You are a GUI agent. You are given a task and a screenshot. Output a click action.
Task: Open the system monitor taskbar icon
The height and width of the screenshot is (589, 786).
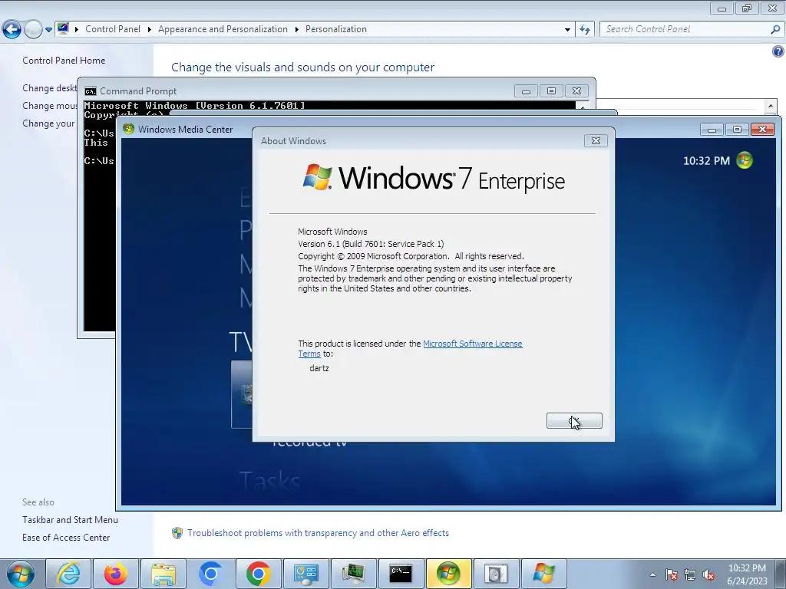353,574
